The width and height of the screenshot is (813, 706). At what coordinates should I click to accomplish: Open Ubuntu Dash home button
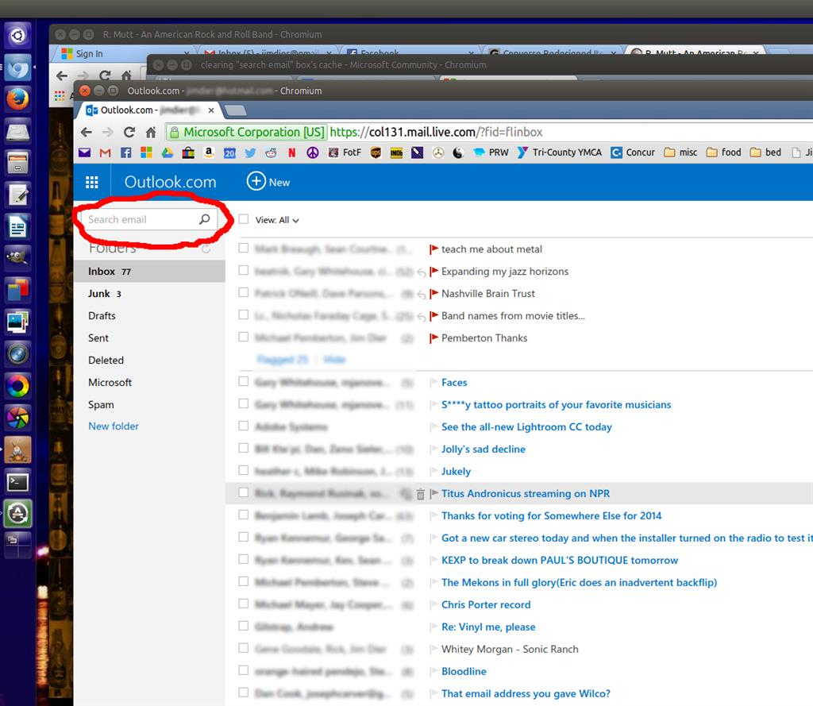coord(17,35)
